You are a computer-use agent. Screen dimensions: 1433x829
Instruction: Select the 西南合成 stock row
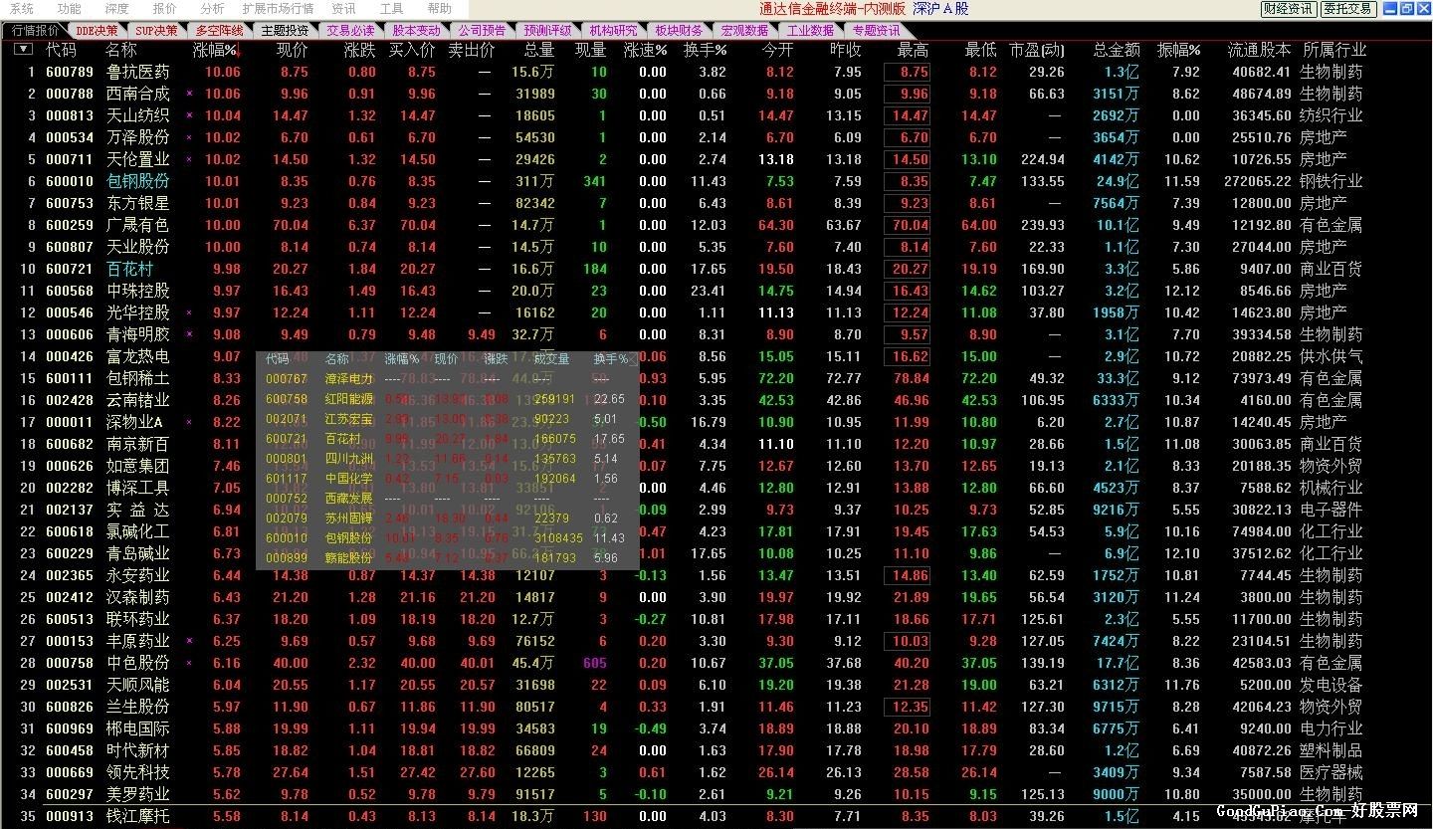716,94
